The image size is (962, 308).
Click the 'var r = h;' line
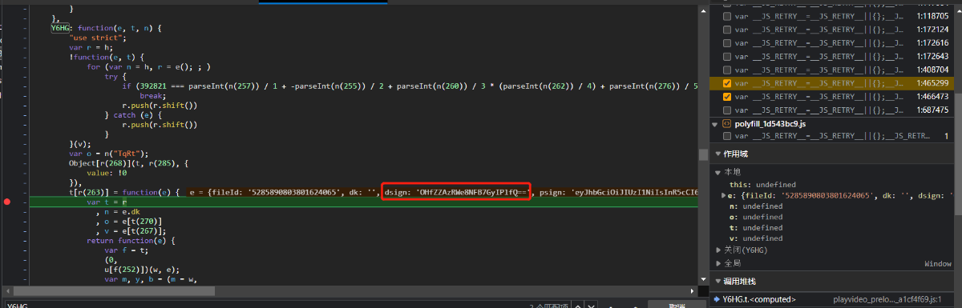click(x=91, y=47)
